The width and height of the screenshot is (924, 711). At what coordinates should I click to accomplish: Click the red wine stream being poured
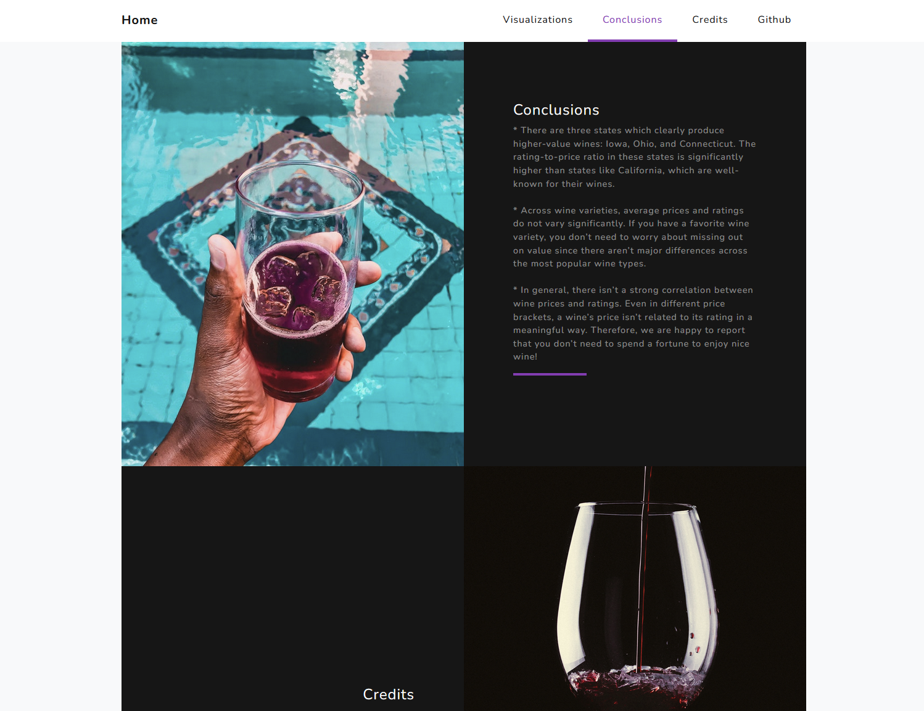644,567
